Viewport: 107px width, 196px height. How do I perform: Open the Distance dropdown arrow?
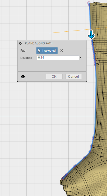coord(80,58)
